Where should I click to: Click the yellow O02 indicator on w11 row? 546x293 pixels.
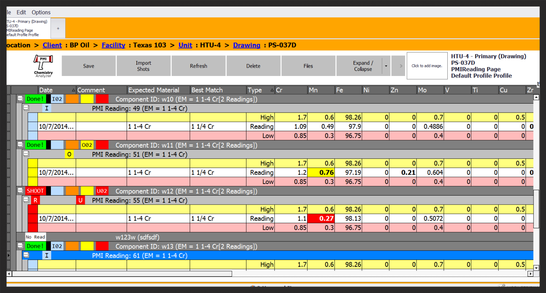tap(87, 145)
